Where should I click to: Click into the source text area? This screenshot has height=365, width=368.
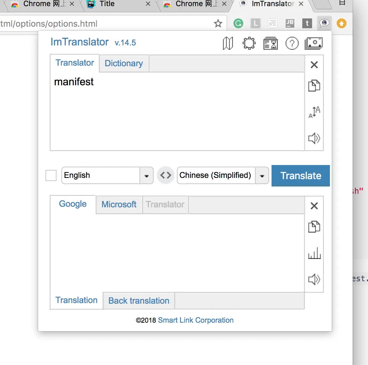point(177,111)
